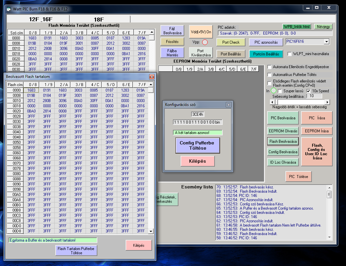Select flash cell 1683 at address 0000
346x266 pixels.
(31, 90)
